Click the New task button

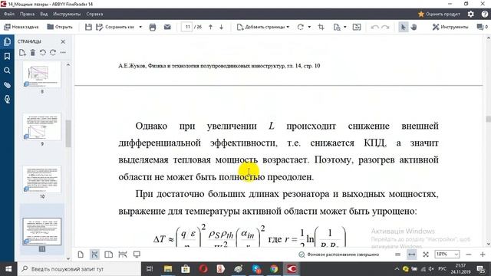click(x=21, y=27)
